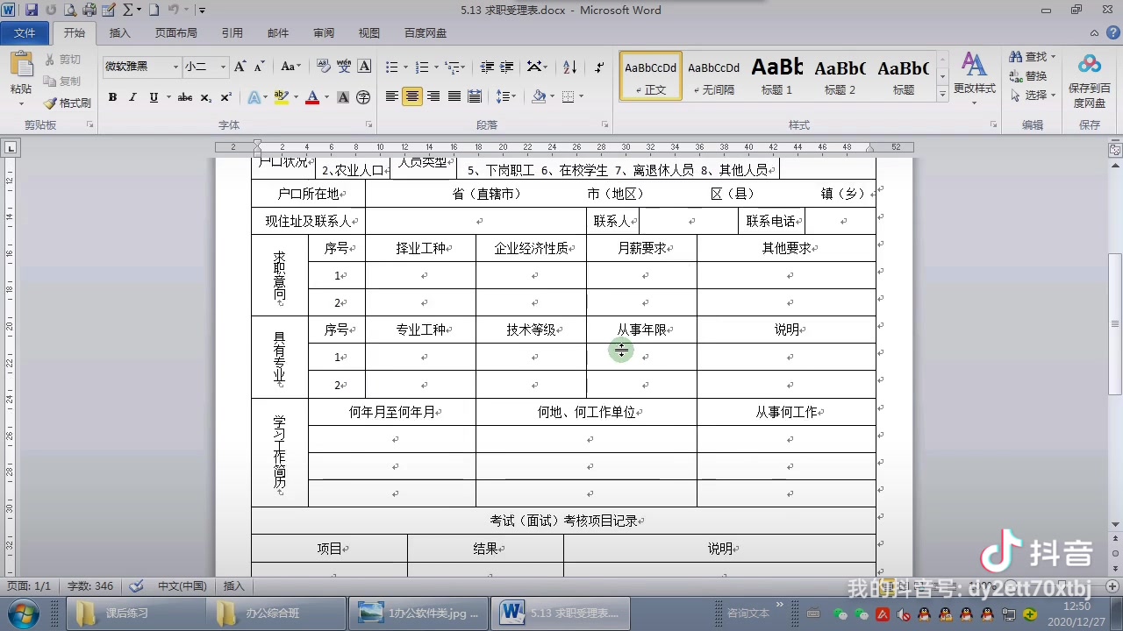Screen dimensions: 1123x631
Task: Open the Find (查找) dropdown arrow
Action: point(1054,57)
